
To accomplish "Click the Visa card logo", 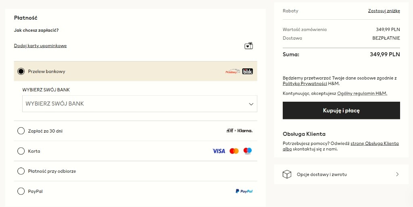I will click(219, 151).
